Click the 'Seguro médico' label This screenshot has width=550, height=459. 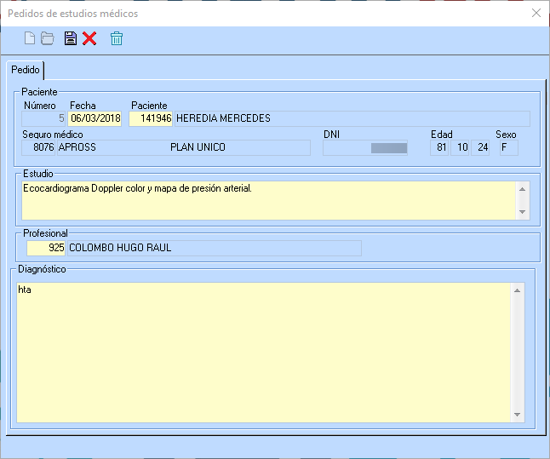pos(53,135)
